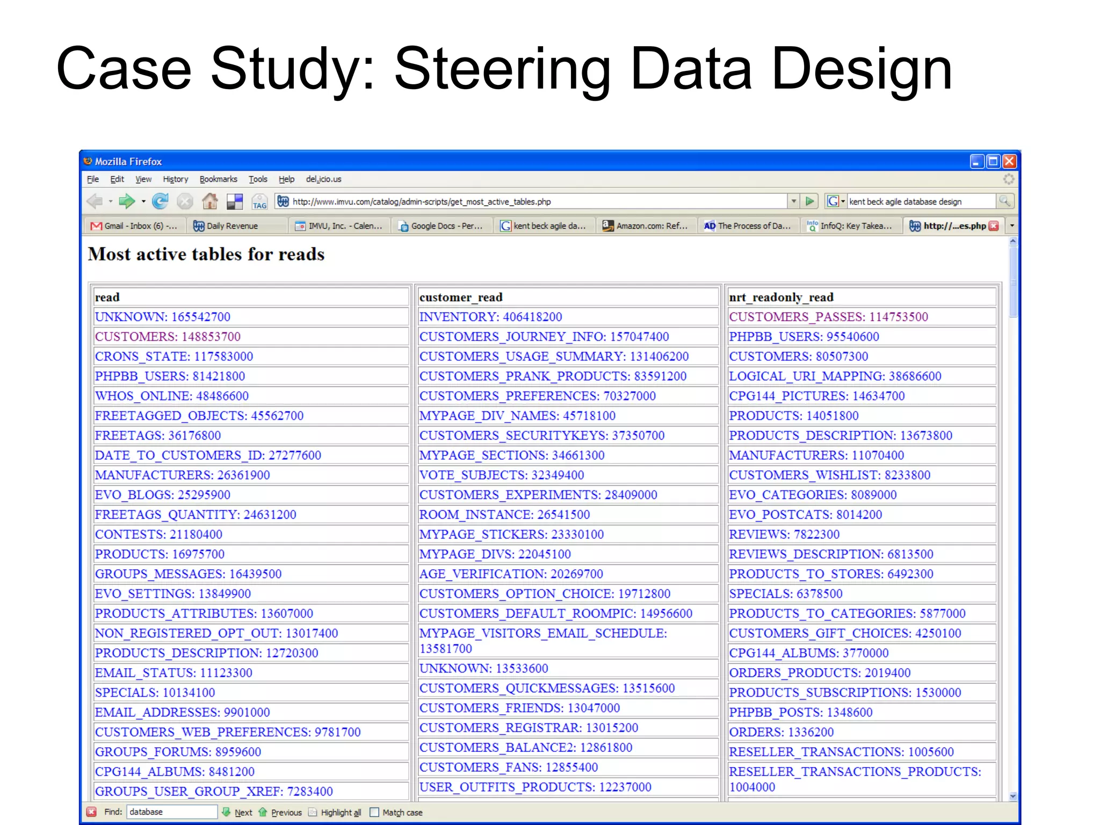Viewport: 1100px width, 825px height.
Task: Open the URL history dropdown arrow
Action: click(793, 201)
